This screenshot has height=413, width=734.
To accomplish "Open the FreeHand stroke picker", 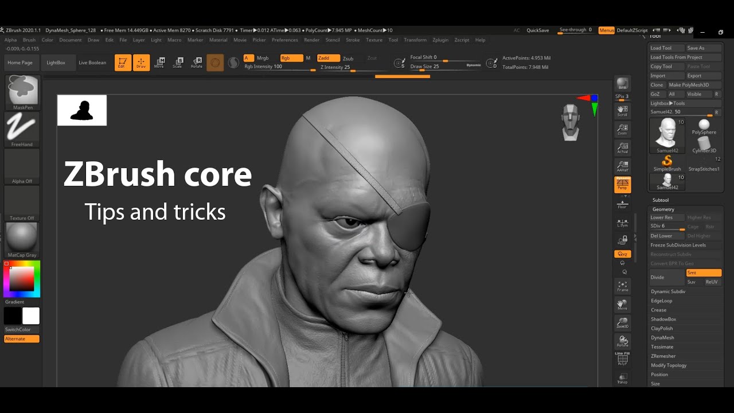I will (22, 130).
